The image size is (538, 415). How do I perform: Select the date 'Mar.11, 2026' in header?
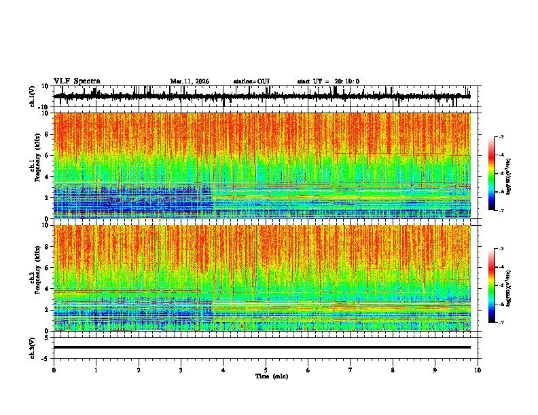pyautogui.click(x=190, y=81)
